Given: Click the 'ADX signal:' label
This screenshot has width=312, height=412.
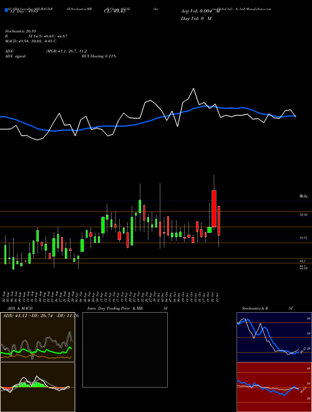Looking at the screenshot, I should click(16, 56).
